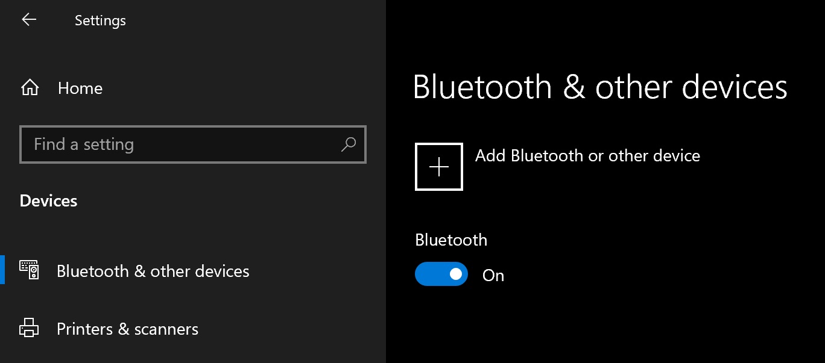Turn off the Bluetooth toggle
The width and height of the screenshot is (825, 363).
[441, 274]
